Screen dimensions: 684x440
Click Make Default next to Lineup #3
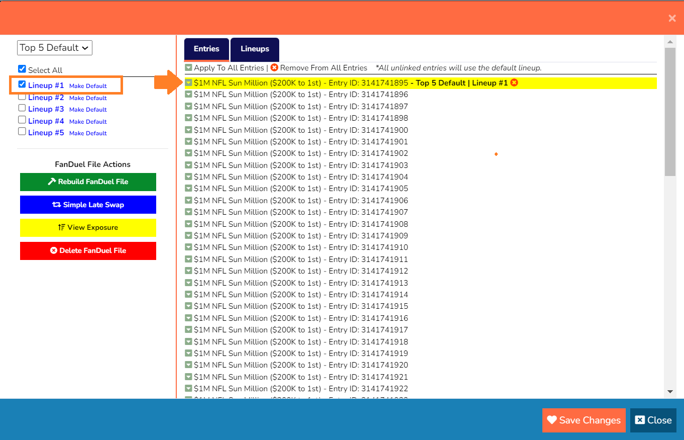88,109
